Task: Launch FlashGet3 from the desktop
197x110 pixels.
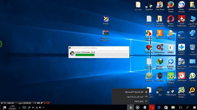Action: tap(160, 34)
